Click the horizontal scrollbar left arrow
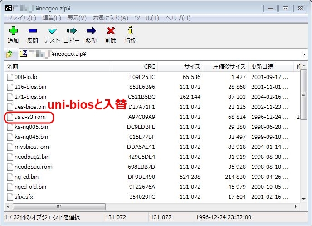312x226 pixels. pos(8,206)
